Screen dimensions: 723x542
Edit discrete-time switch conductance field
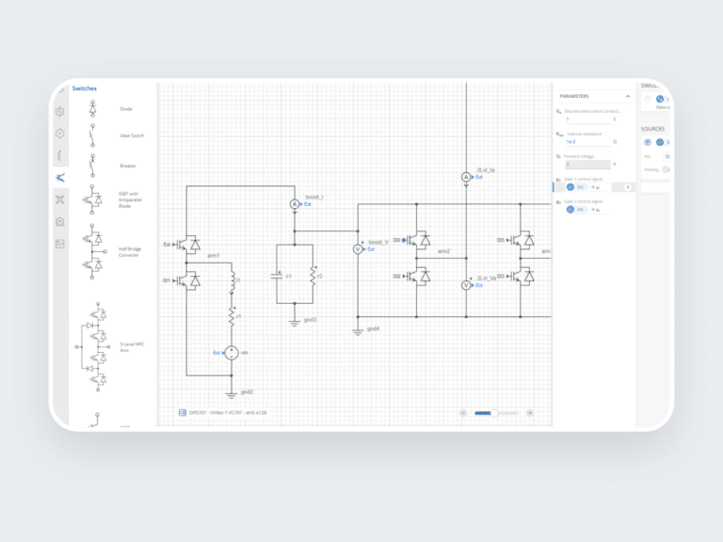pyautogui.click(x=587, y=120)
